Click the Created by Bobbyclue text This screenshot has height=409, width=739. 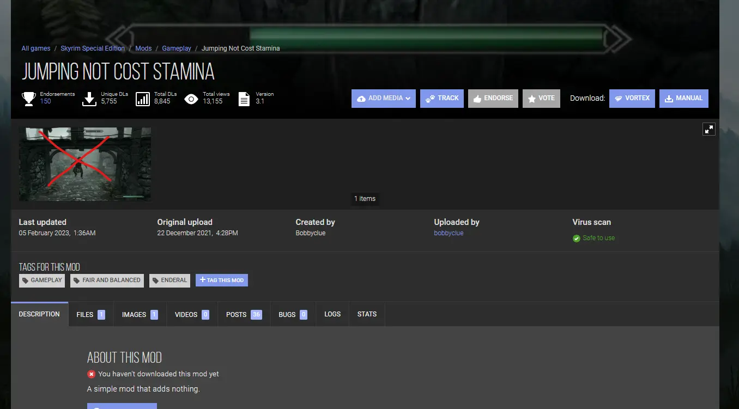click(x=311, y=233)
